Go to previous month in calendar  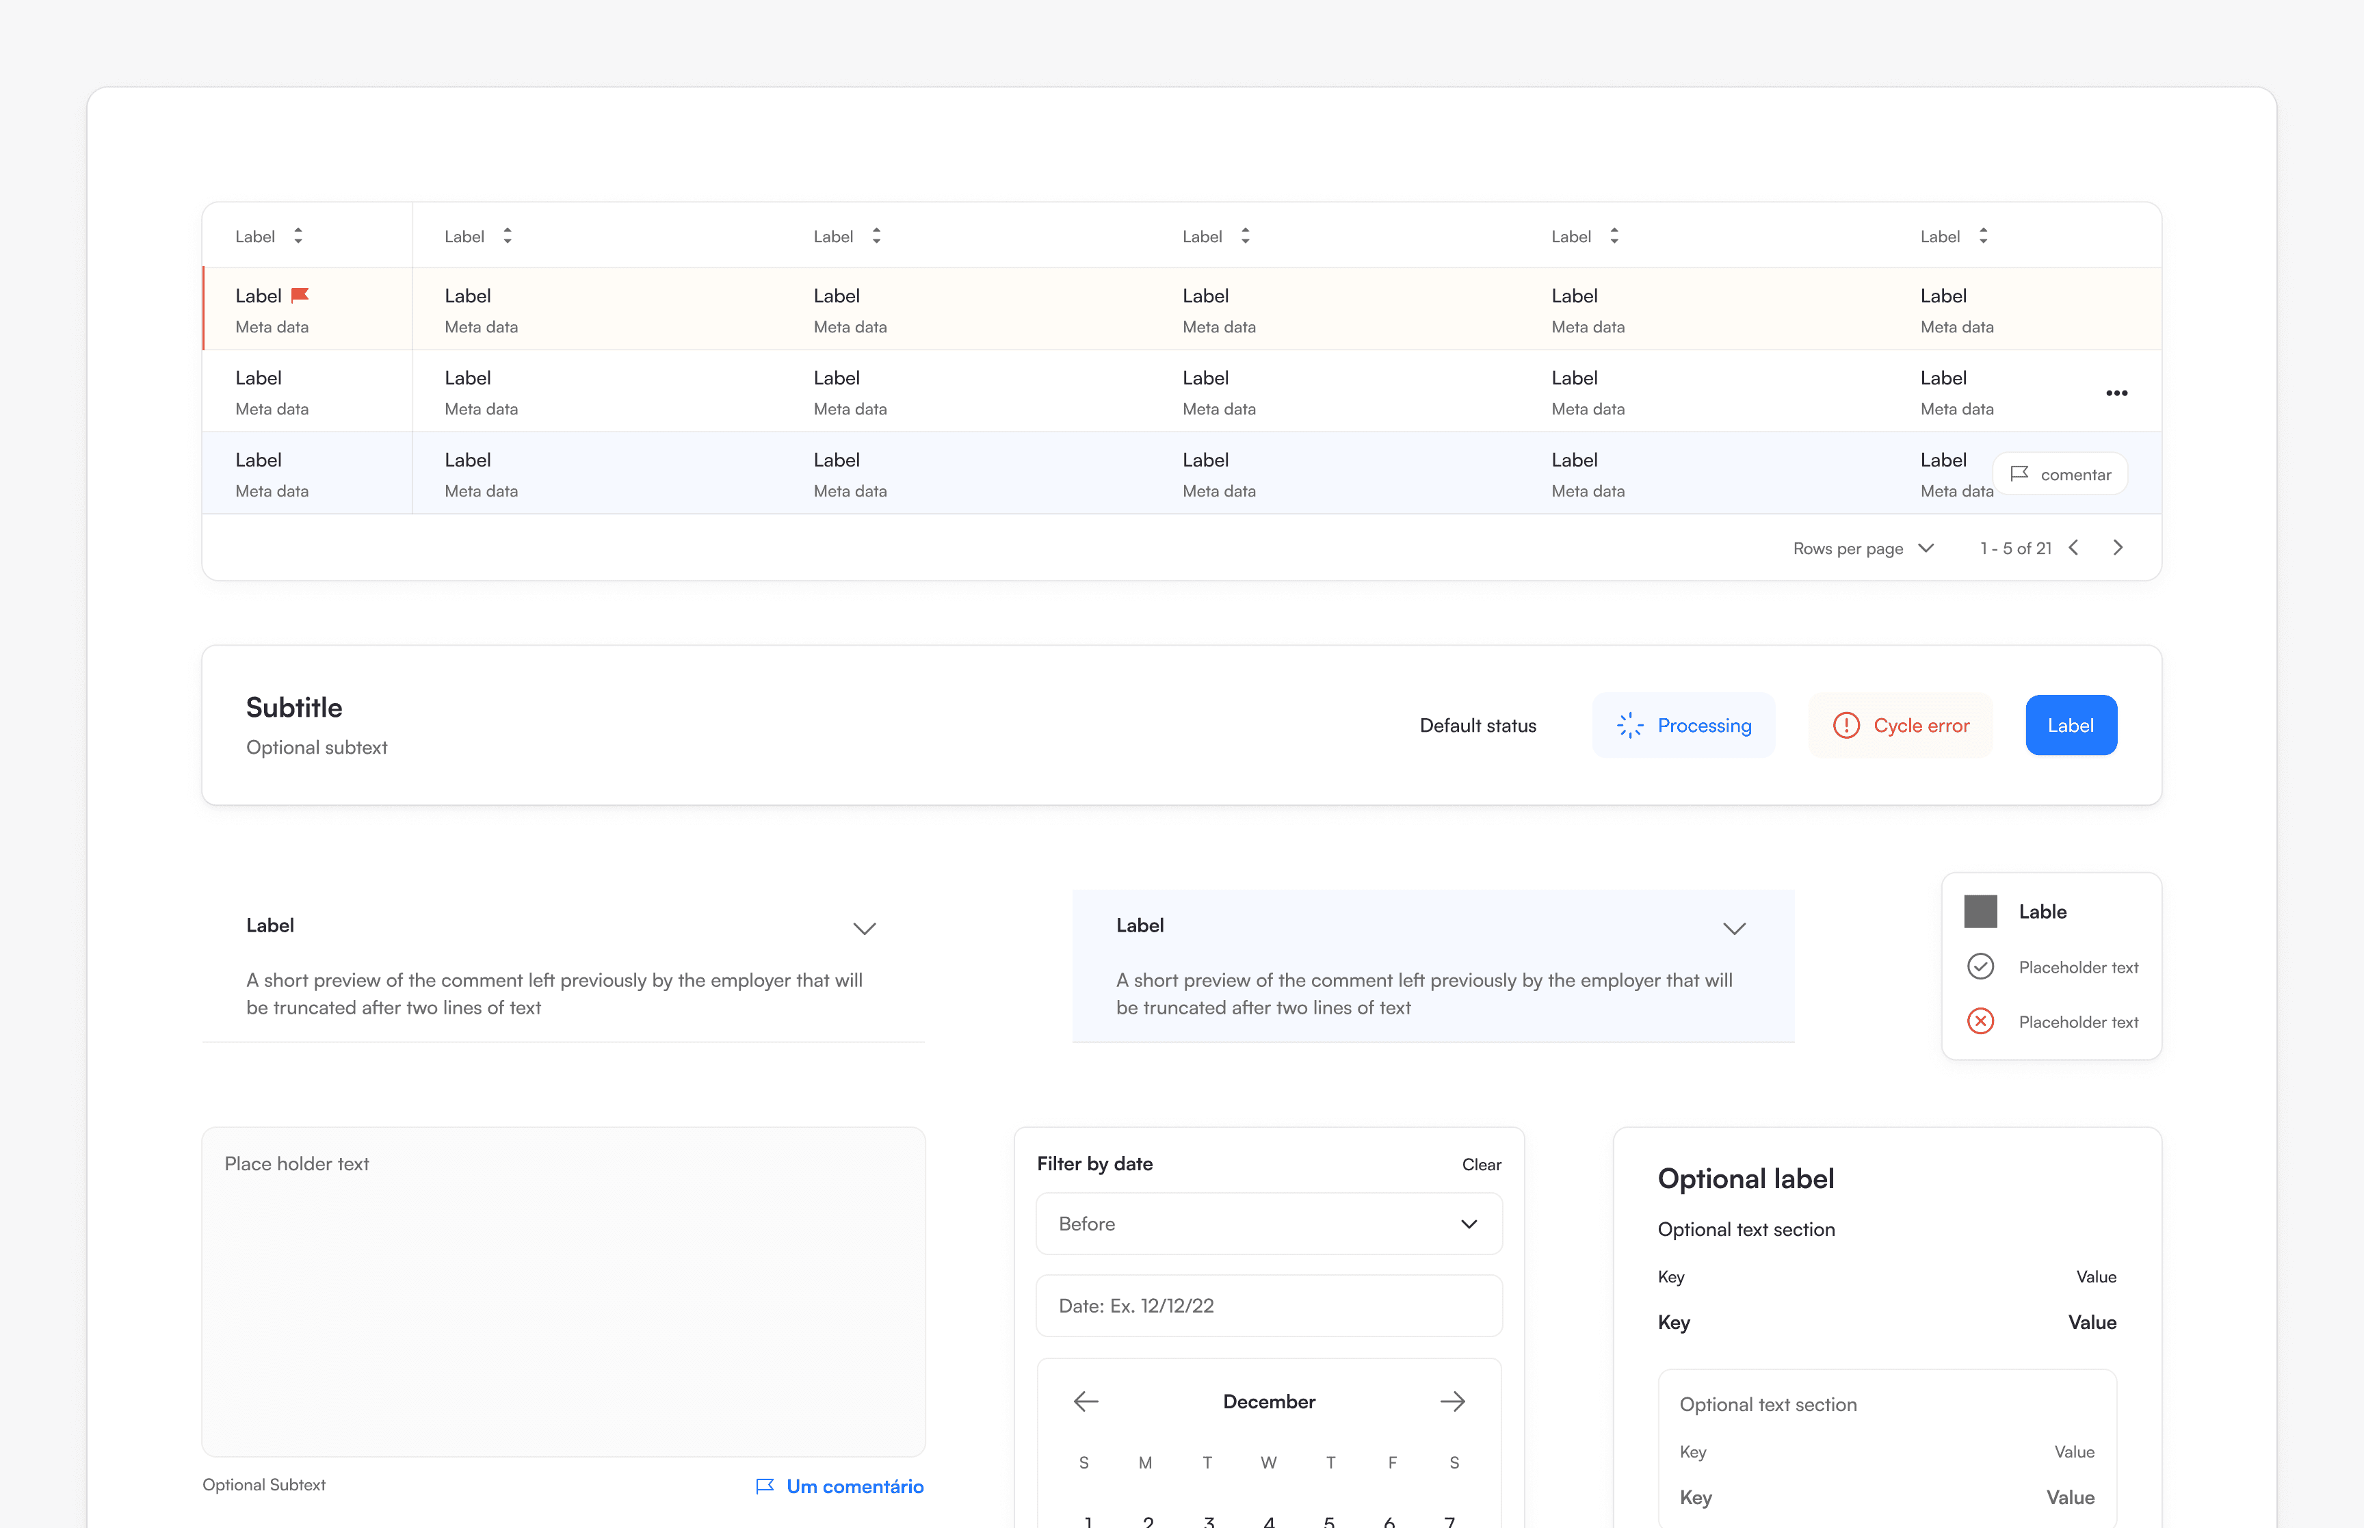click(1086, 1401)
